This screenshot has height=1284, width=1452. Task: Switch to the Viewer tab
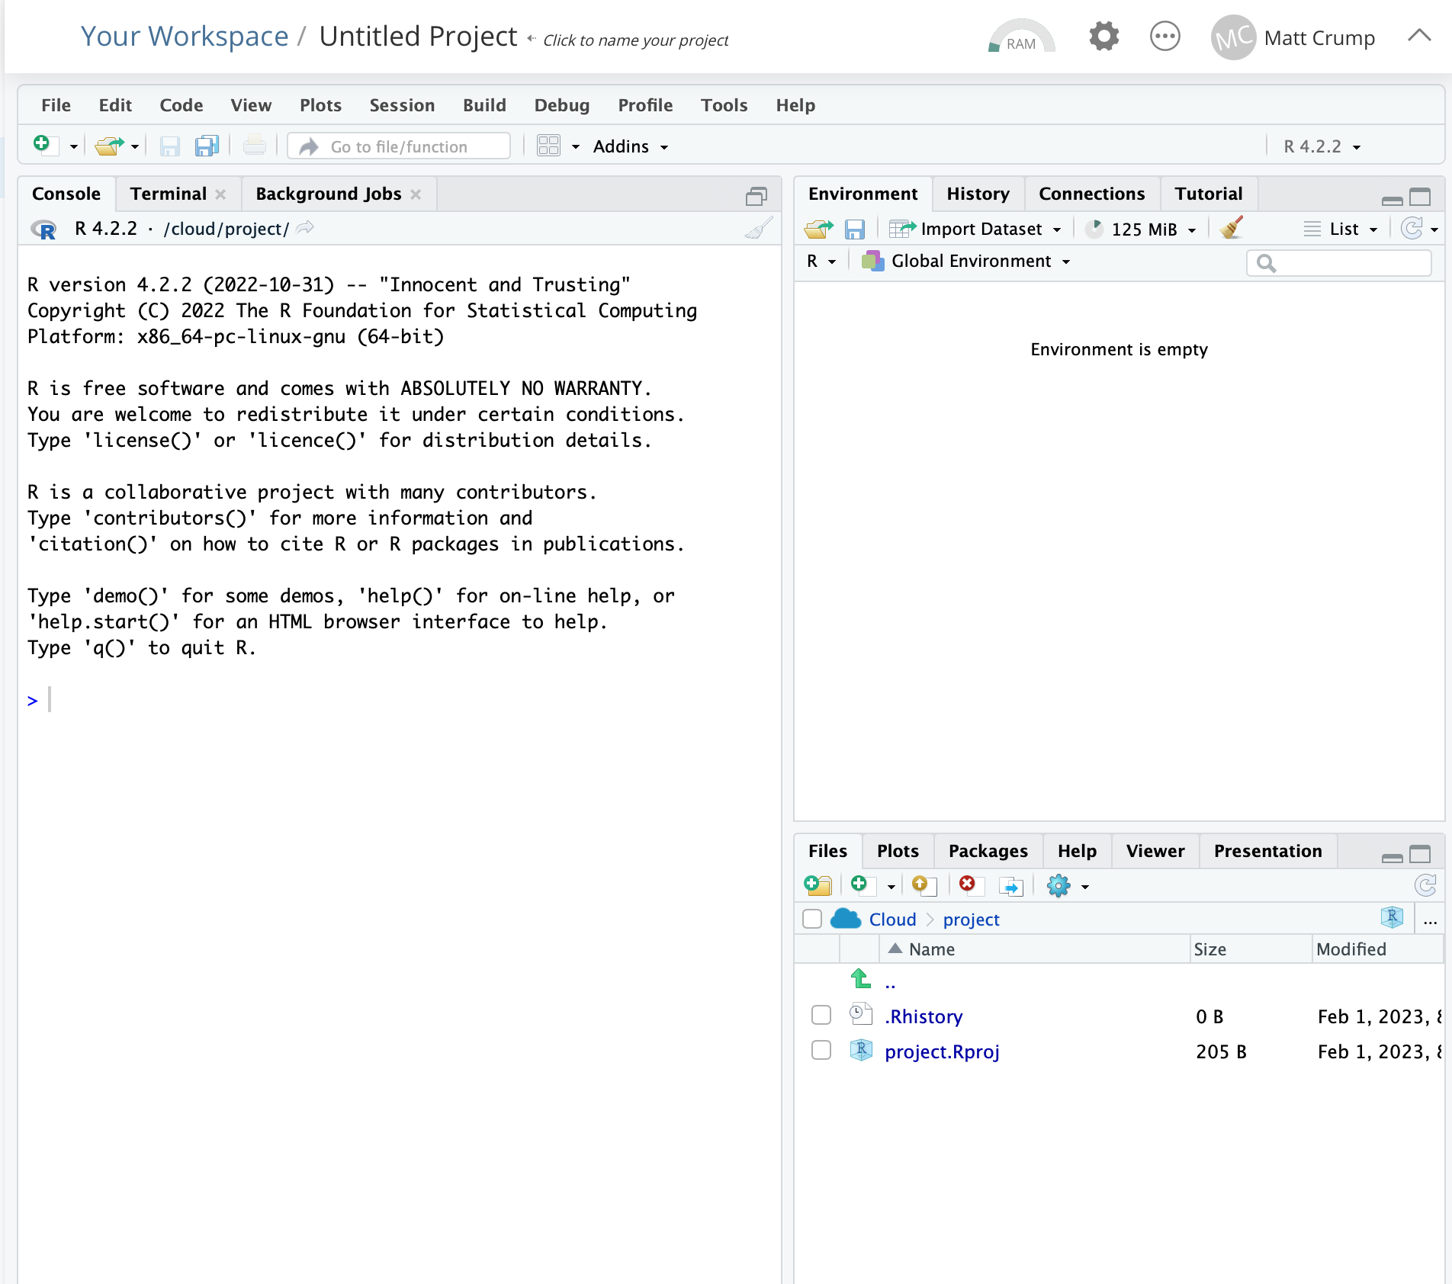coord(1155,851)
